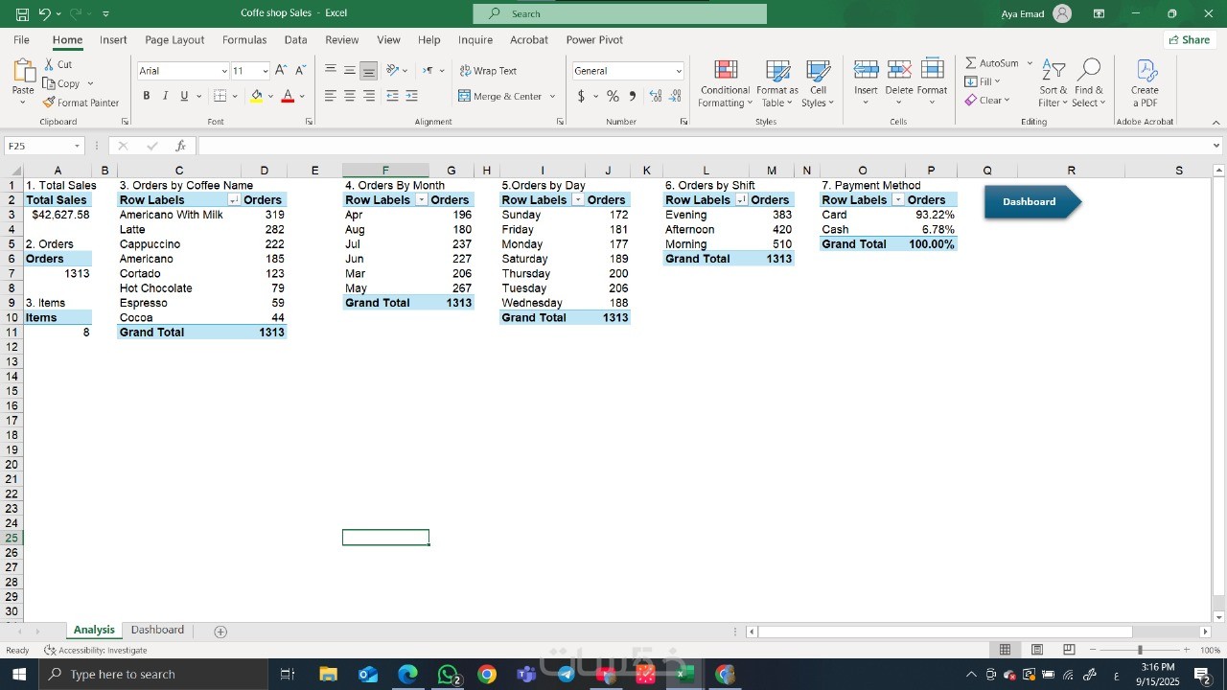The width and height of the screenshot is (1227, 690).
Task: Open Format as Table gallery
Action: point(777,84)
